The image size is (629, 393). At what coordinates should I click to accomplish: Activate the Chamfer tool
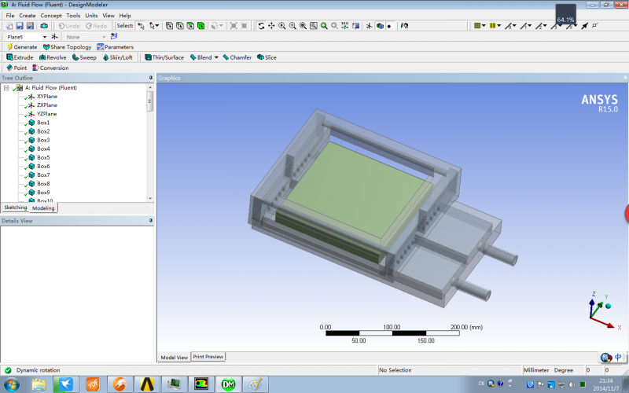236,57
